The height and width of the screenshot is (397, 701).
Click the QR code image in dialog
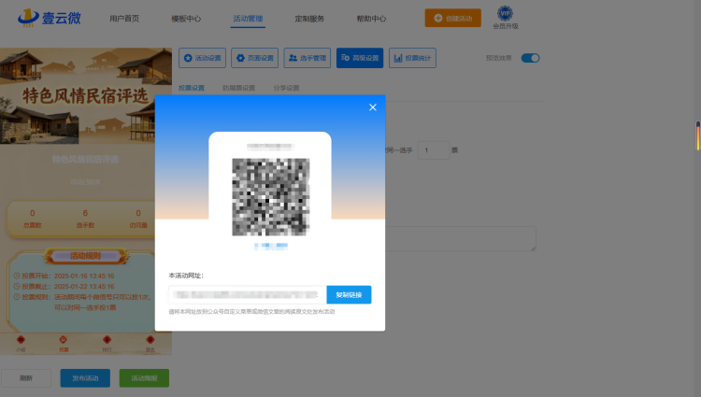click(270, 197)
